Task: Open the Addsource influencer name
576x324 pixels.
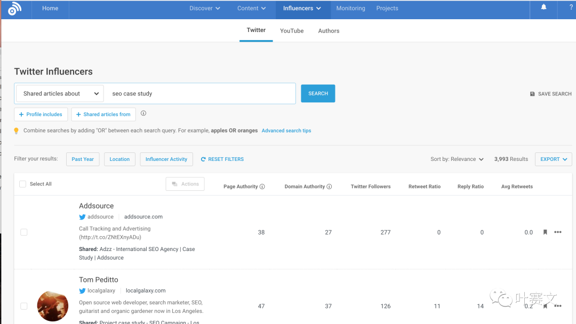Action: coord(96,206)
